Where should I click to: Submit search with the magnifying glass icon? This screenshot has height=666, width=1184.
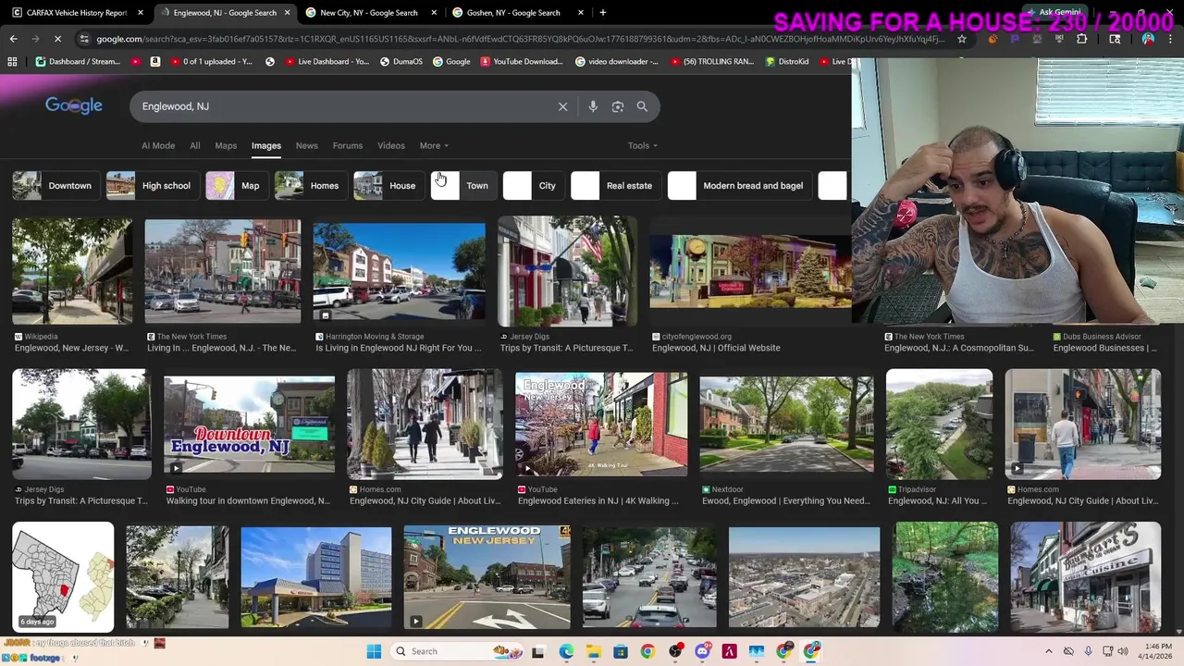click(x=642, y=106)
